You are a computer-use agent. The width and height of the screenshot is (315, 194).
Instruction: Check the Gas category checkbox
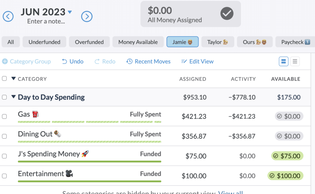point(4,116)
